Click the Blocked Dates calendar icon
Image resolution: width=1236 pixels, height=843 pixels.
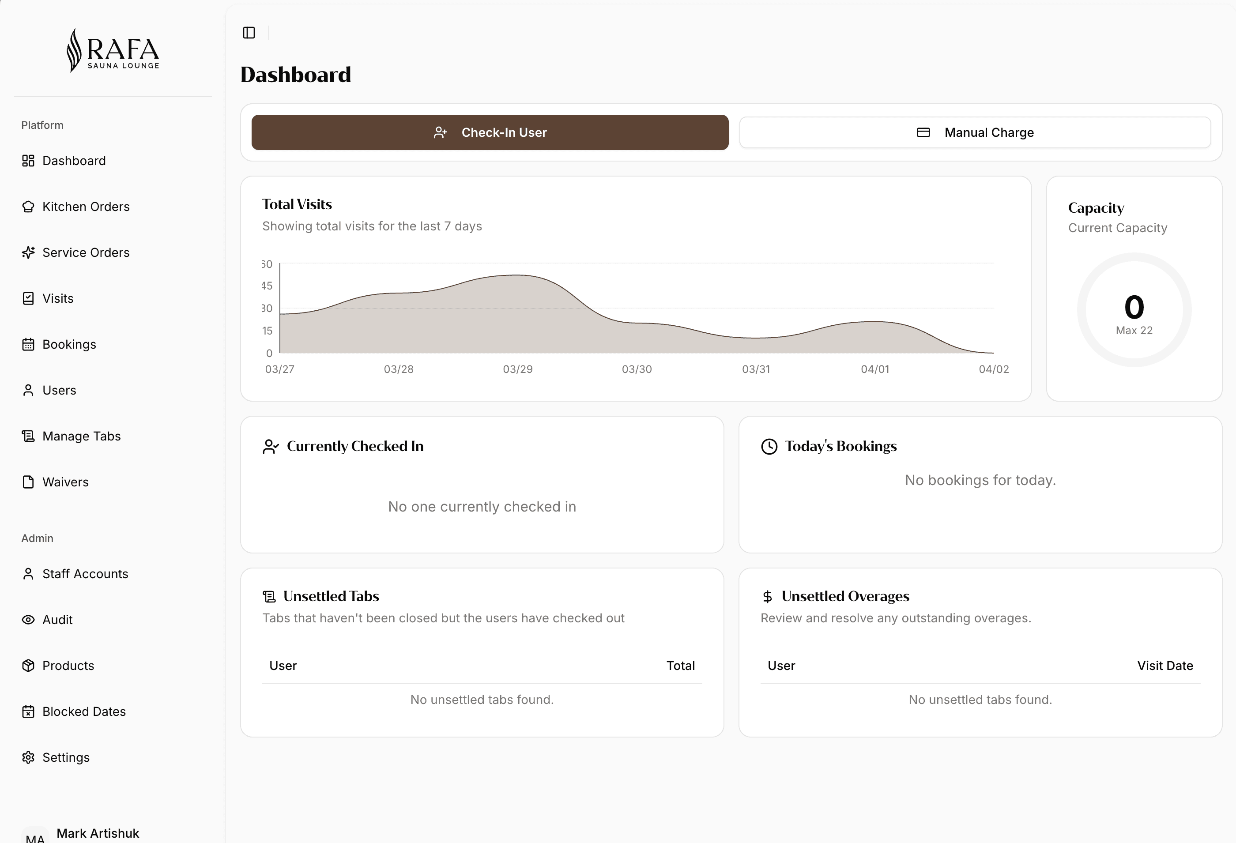pos(28,711)
